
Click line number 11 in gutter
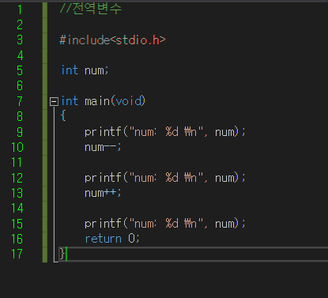coord(17,162)
